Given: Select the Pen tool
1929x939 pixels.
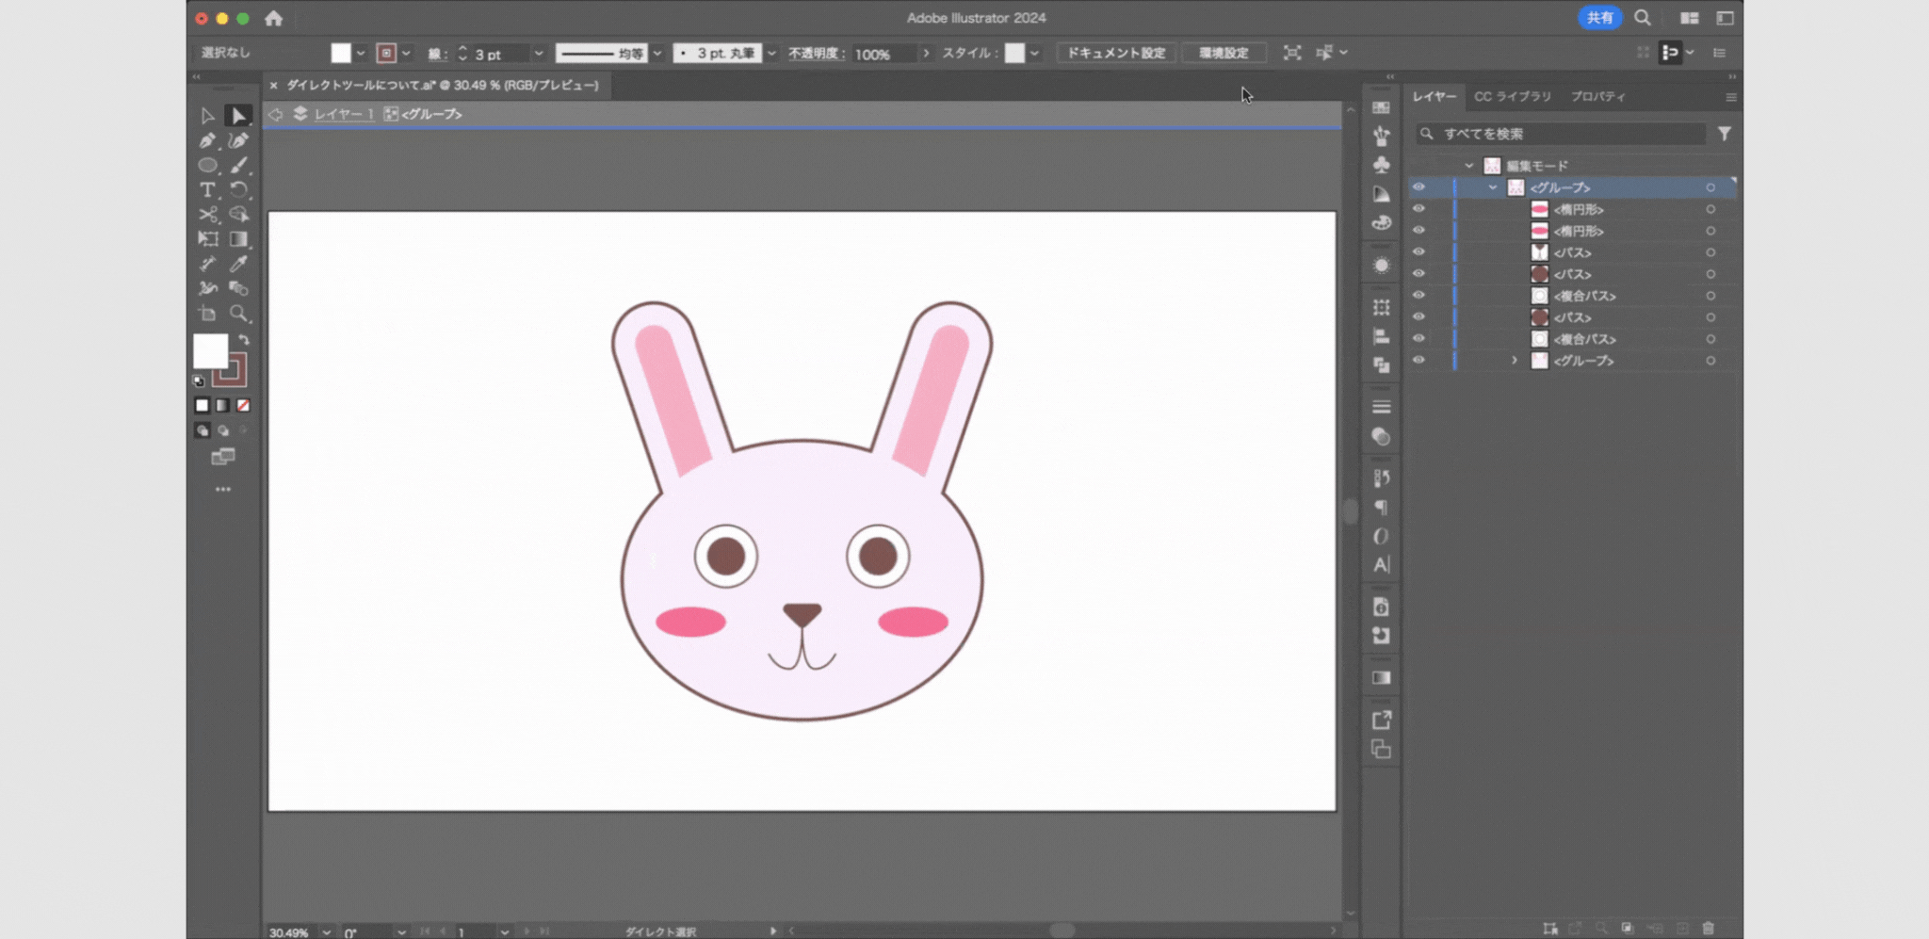Looking at the screenshot, I should (207, 140).
